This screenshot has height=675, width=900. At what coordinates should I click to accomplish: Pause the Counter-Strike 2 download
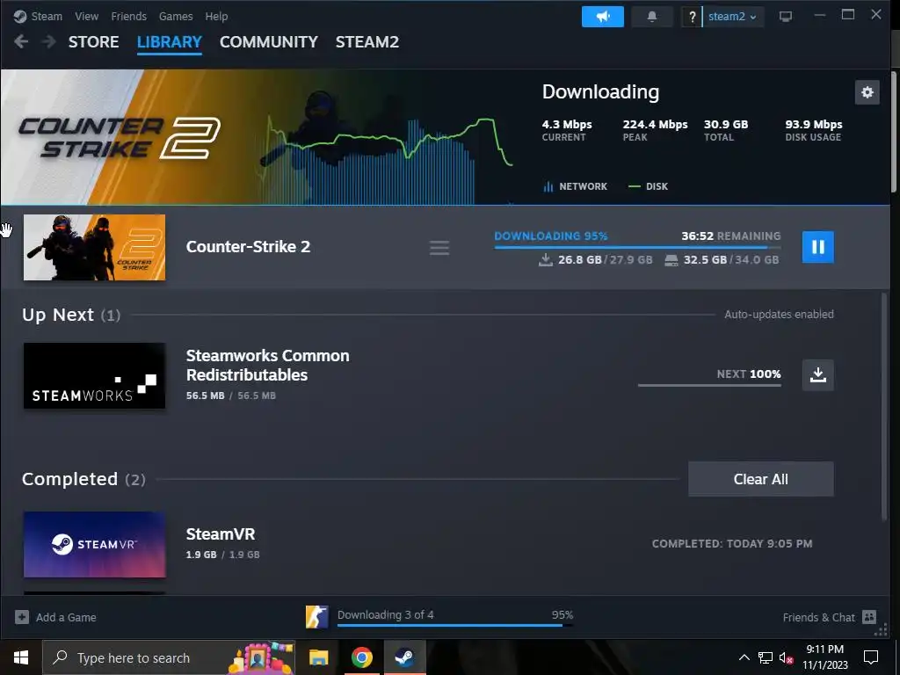tap(818, 247)
